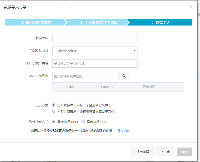Focus the 输入文件名前缀匹配 search field
This screenshot has width=200, height=162.
85,76
